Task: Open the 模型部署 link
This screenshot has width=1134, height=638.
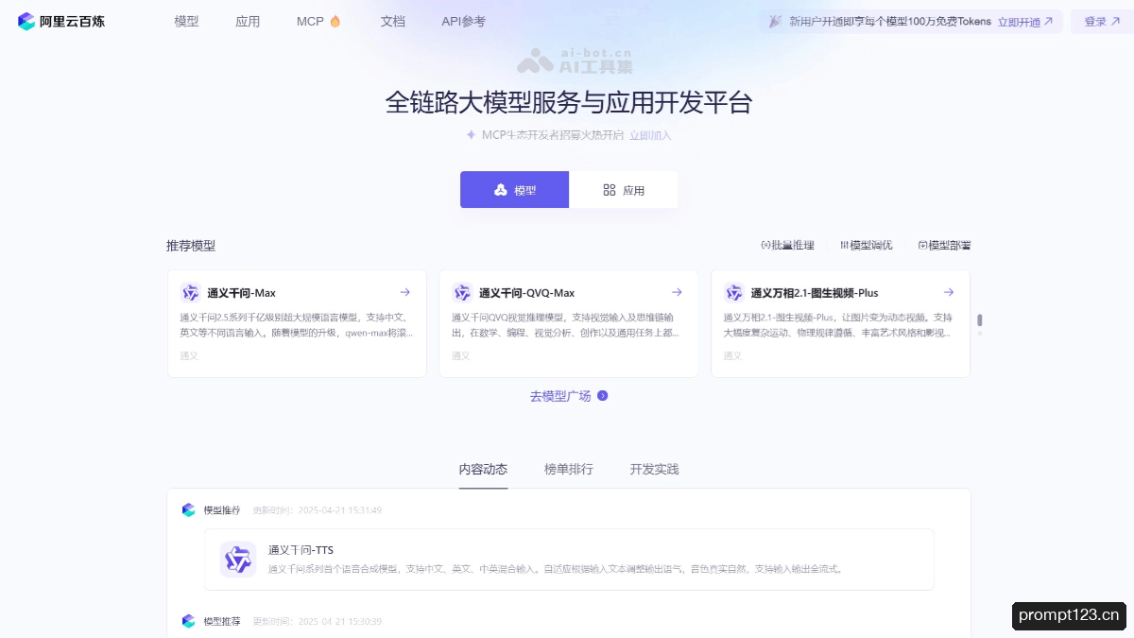Action: click(x=944, y=246)
